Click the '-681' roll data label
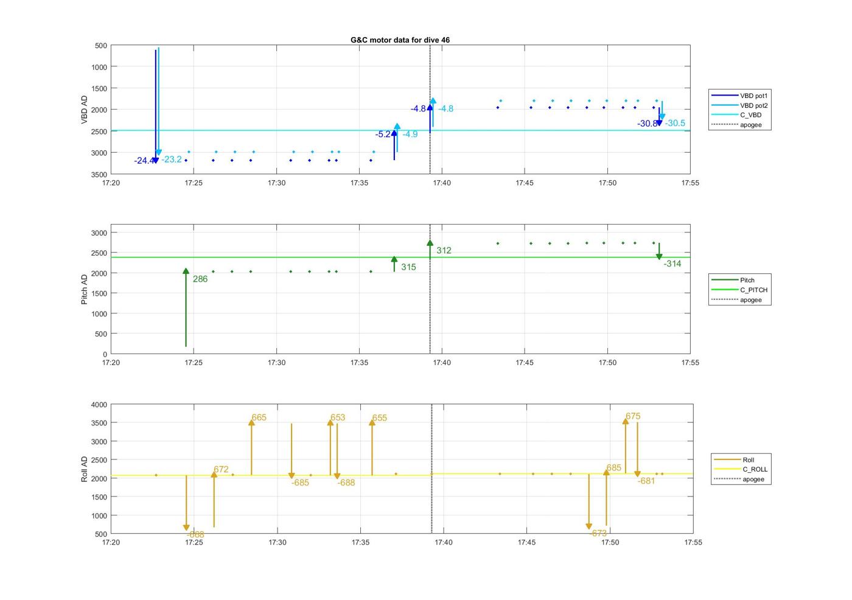The width and height of the screenshot is (852, 600). [x=646, y=481]
